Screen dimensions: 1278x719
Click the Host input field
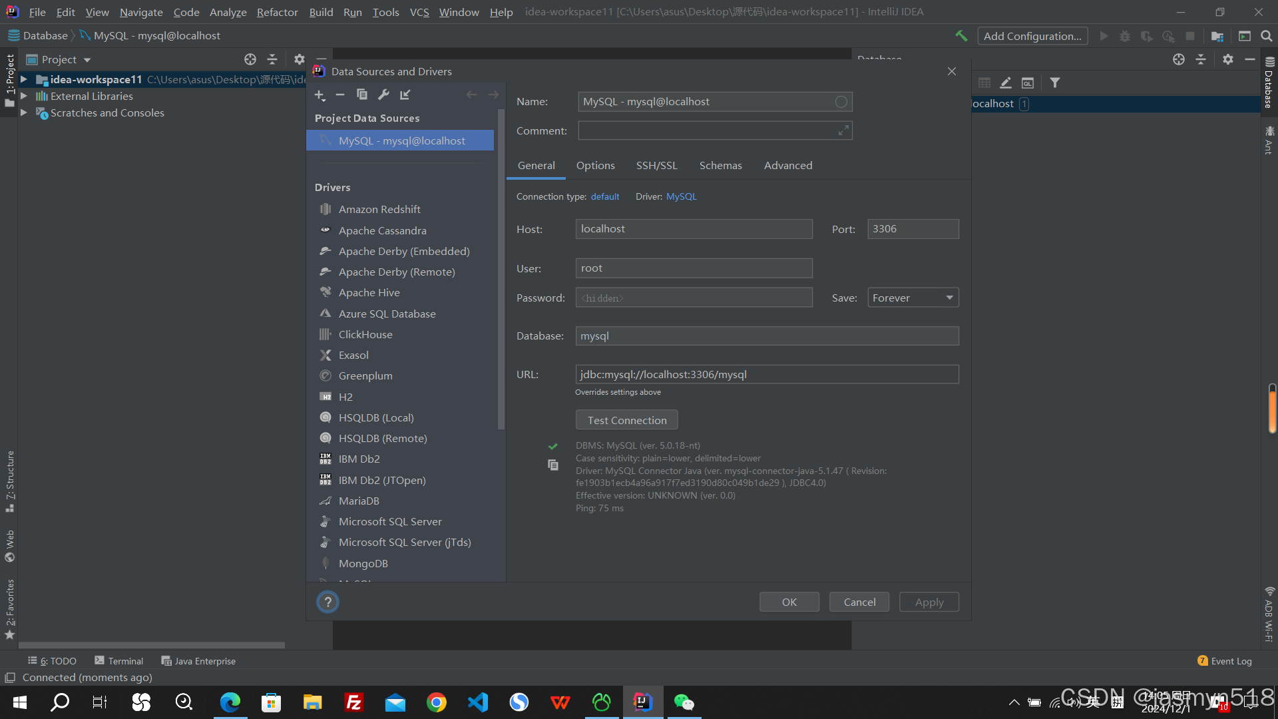coord(694,229)
